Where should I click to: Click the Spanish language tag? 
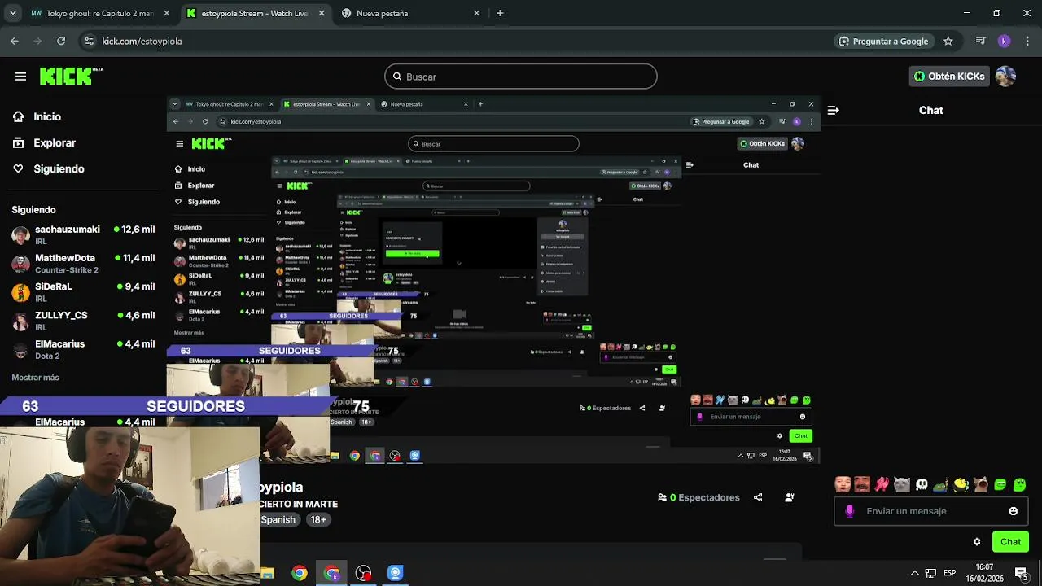[278, 520]
